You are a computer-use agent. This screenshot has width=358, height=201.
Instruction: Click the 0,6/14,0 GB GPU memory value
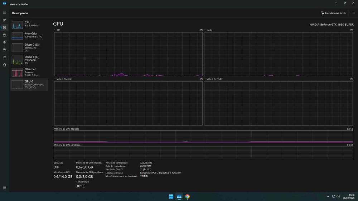click(x=63, y=177)
